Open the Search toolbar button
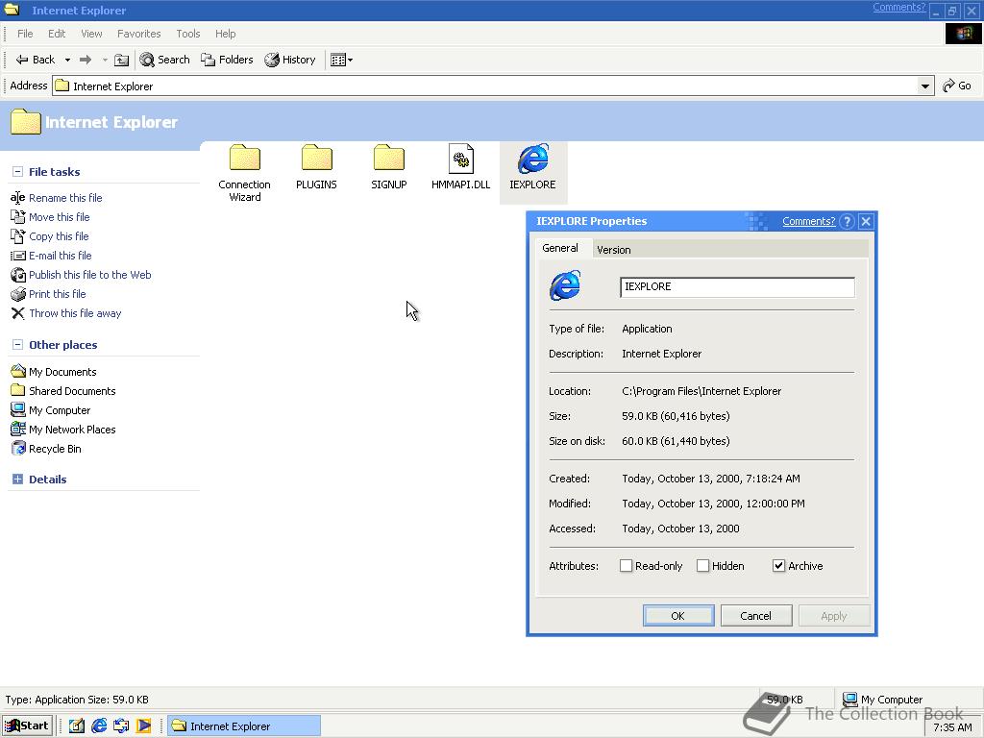This screenshot has width=984, height=738. pos(164,60)
